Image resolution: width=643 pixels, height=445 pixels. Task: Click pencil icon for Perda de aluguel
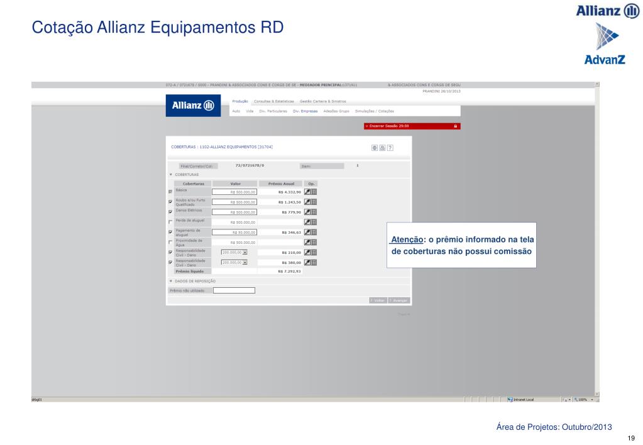pyautogui.click(x=307, y=222)
